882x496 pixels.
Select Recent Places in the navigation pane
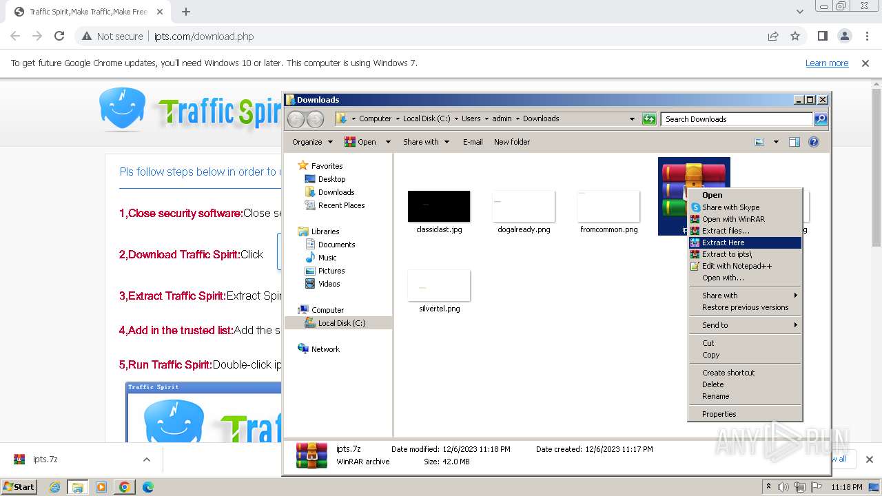pos(341,205)
